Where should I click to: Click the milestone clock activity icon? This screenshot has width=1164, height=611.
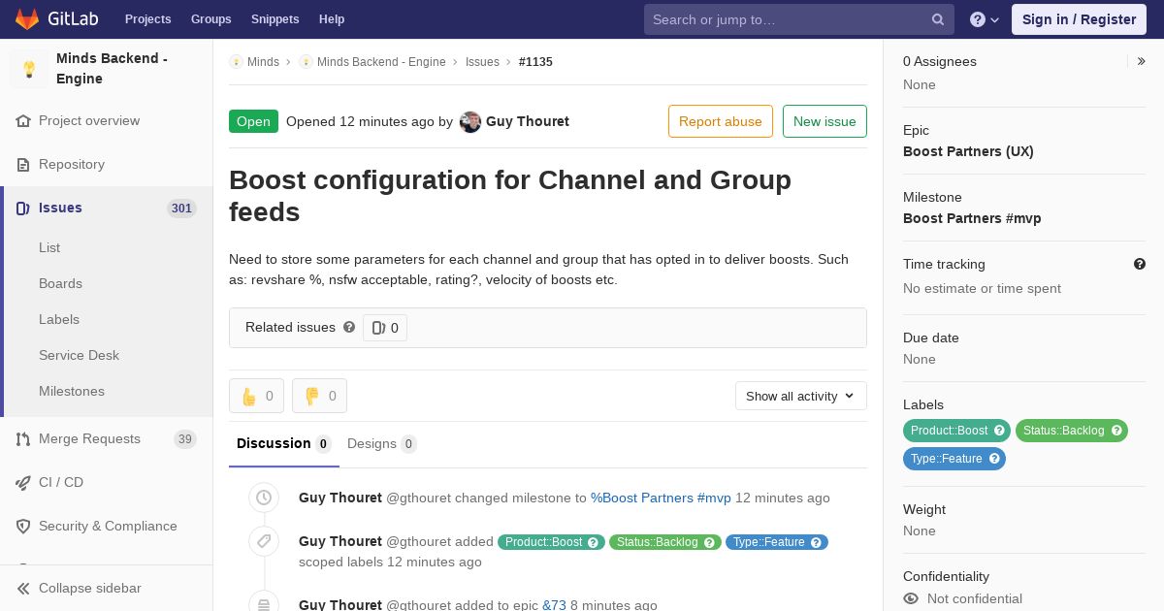pos(264,498)
